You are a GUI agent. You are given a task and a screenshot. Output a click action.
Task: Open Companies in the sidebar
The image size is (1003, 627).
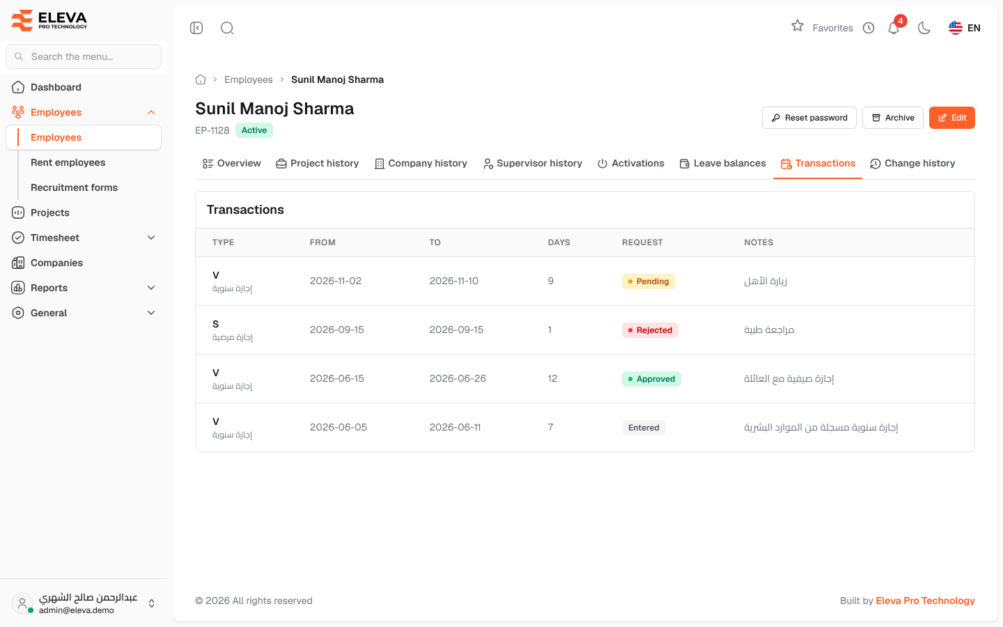(x=84, y=263)
